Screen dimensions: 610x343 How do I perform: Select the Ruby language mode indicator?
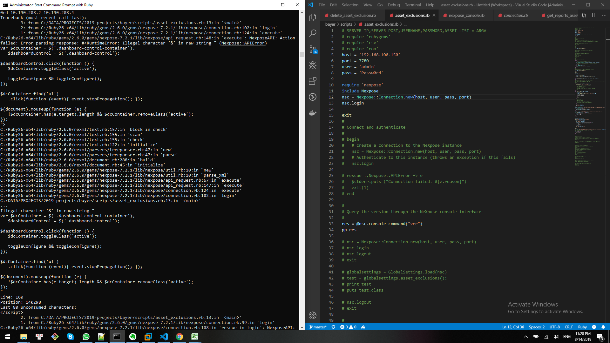click(582, 327)
